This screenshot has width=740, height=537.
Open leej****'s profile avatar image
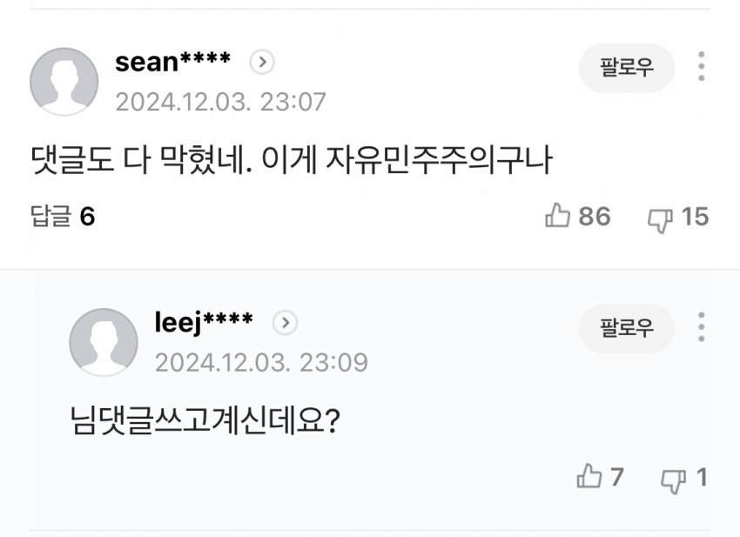[x=104, y=340]
